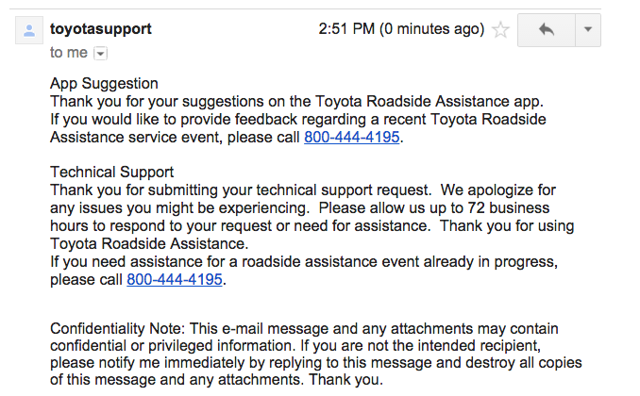Open the More options dropdown beside Reply
This screenshot has height=396, width=640.
click(x=587, y=29)
